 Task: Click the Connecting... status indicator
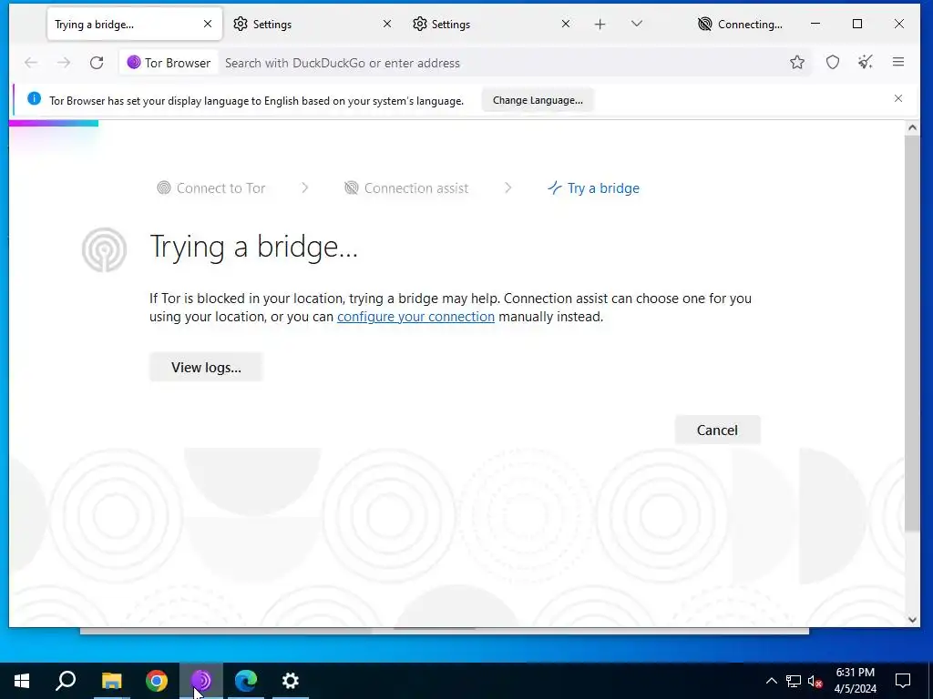[740, 25]
